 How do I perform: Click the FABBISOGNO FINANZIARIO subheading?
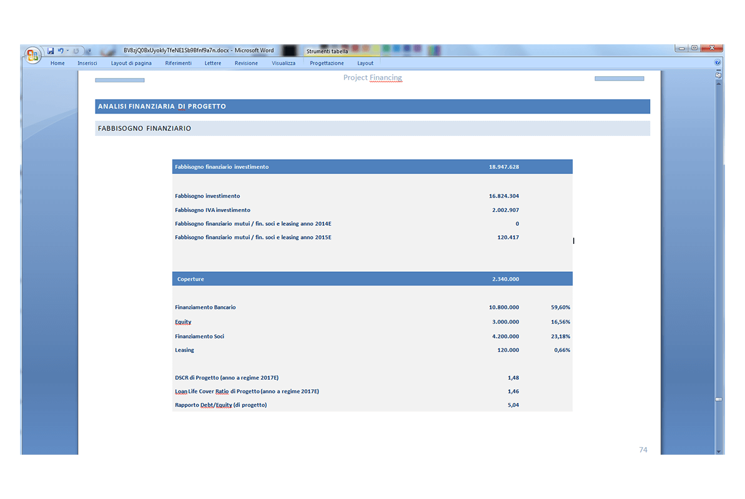(x=144, y=128)
